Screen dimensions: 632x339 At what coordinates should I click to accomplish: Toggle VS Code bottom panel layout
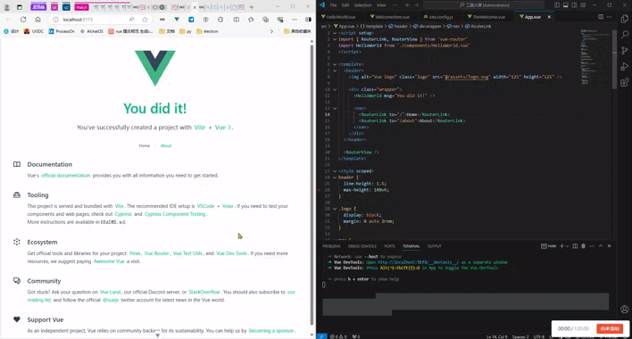tap(565, 5)
